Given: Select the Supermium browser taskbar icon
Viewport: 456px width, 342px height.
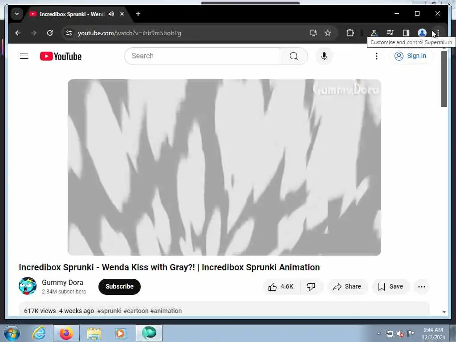Looking at the screenshot, I should tap(149, 333).
